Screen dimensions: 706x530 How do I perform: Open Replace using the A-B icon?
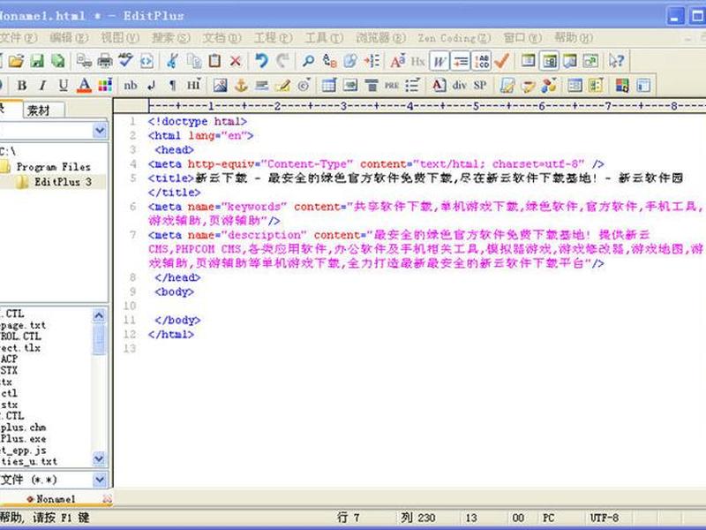click(329, 61)
